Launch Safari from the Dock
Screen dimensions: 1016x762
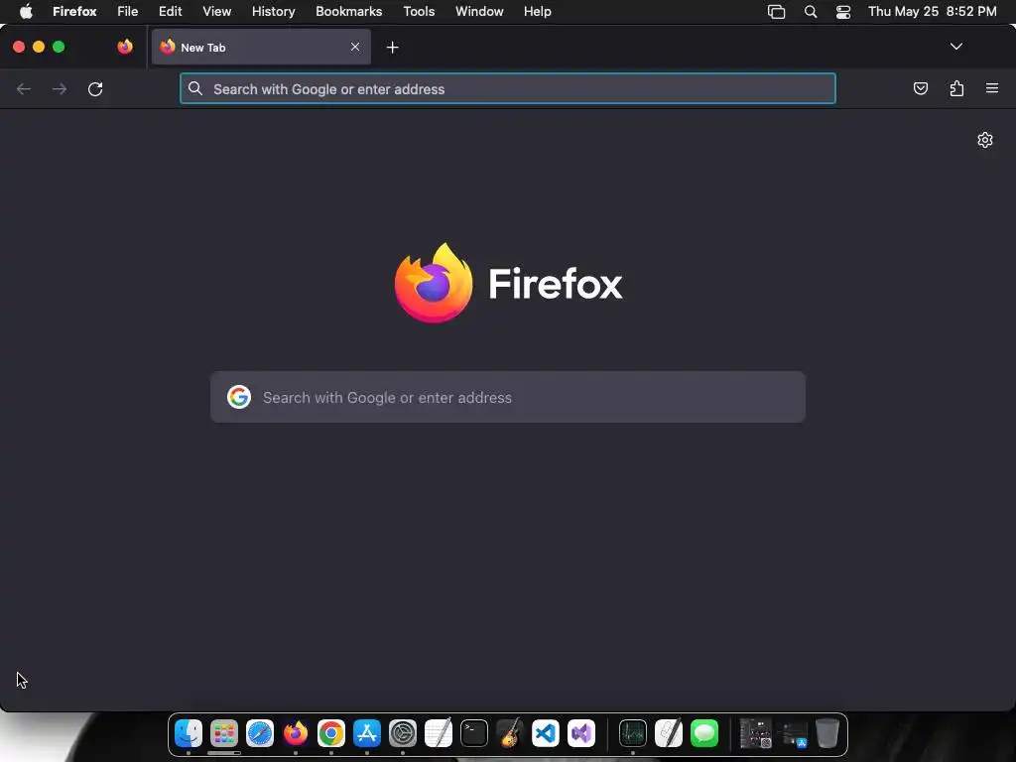(260, 733)
